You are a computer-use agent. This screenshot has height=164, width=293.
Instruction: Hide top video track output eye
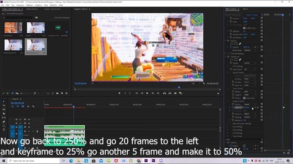click(x=29, y=119)
